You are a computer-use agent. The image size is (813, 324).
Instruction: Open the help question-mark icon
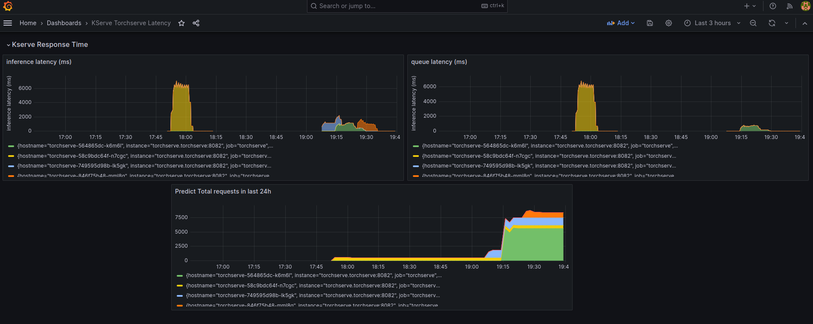[x=773, y=6]
